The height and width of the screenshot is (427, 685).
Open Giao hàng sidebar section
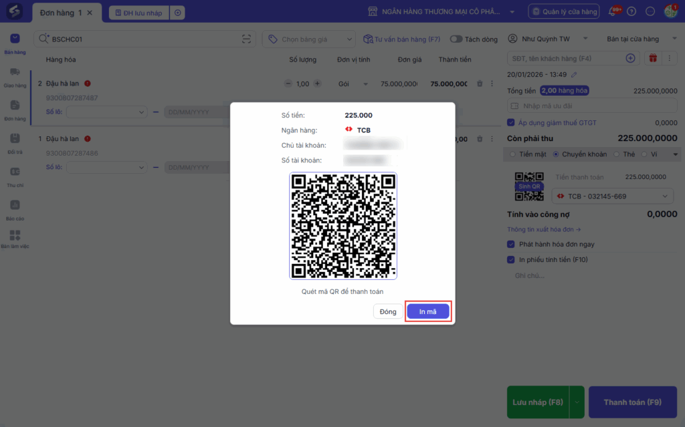(15, 78)
